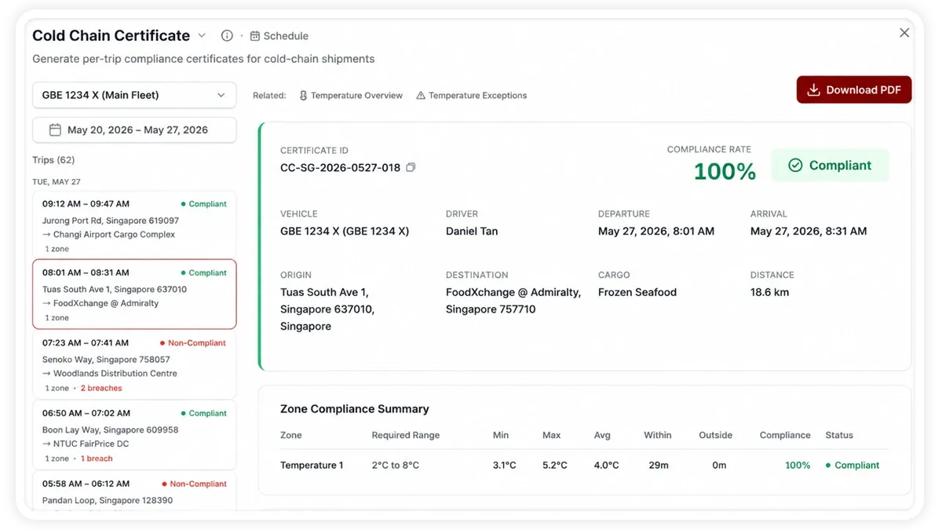Click the 'Zone Compliance Summary' heading
This screenshot has height=530, width=942.
pyautogui.click(x=355, y=408)
